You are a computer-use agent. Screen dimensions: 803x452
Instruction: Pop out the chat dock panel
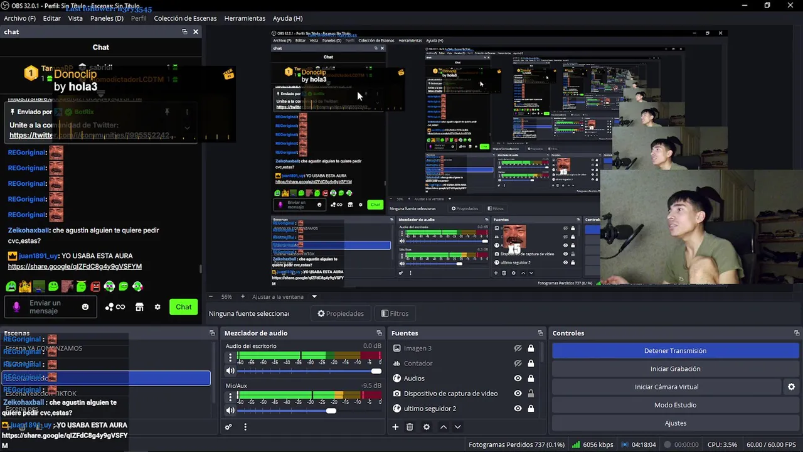(x=184, y=31)
